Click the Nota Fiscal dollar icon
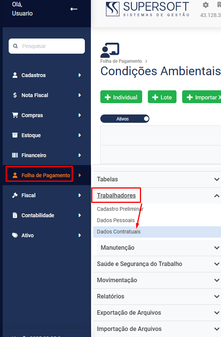 click(15, 95)
